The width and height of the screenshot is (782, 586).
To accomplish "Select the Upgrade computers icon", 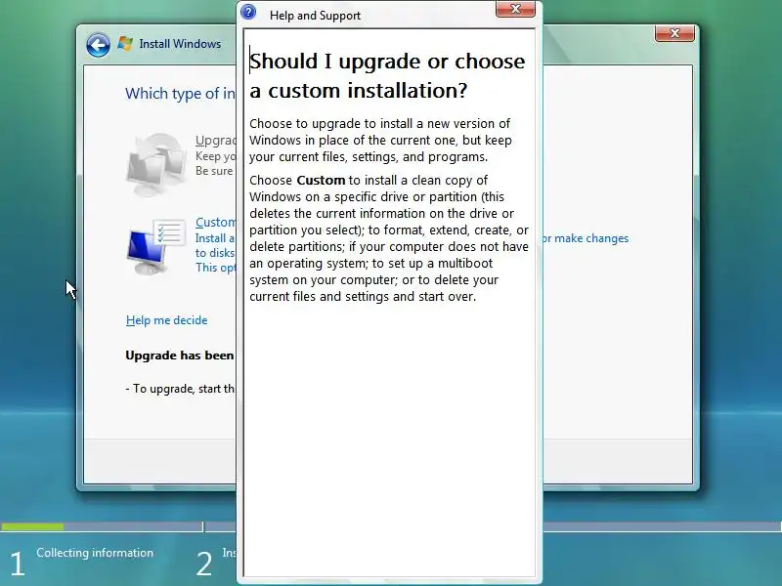I will tap(155, 163).
